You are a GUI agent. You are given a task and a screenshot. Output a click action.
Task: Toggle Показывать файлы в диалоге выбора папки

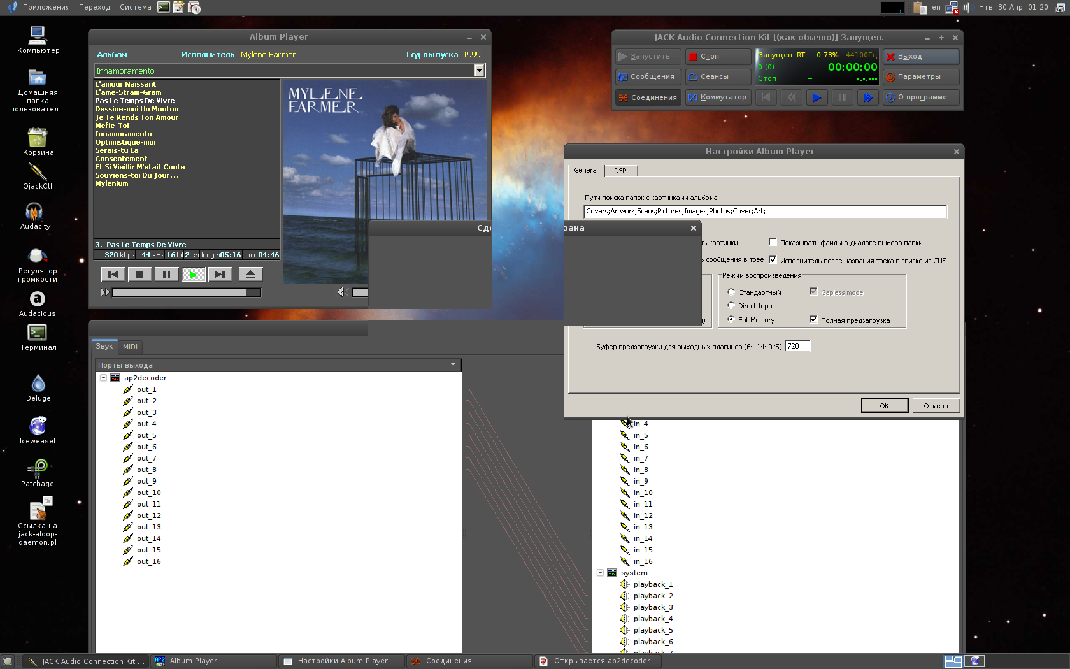tap(773, 242)
